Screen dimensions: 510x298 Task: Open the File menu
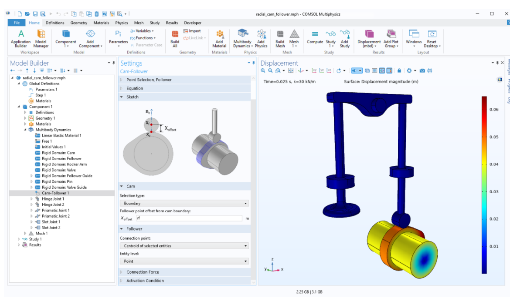click(17, 23)
